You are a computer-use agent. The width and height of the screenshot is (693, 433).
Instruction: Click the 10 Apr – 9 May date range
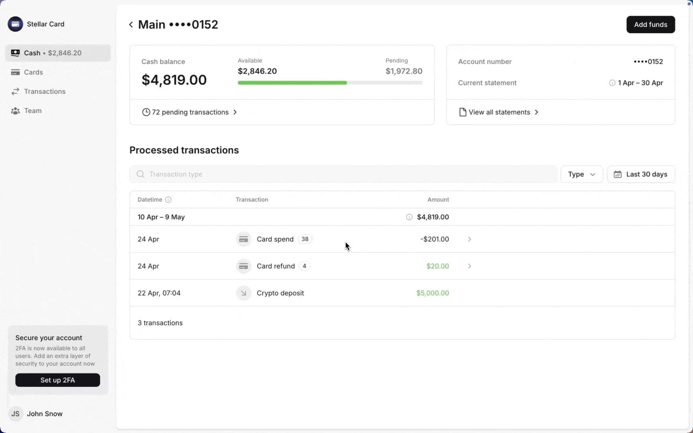pos(161,217)
